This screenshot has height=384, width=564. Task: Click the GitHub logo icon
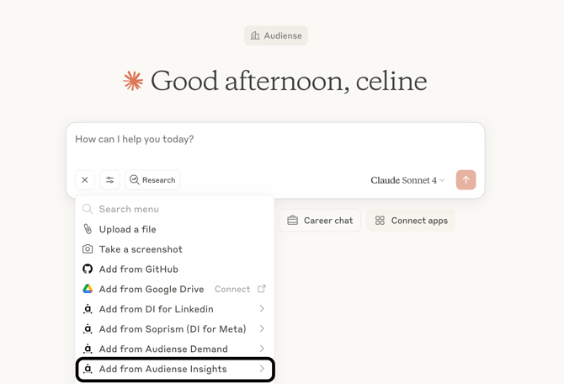coord(88,269)
